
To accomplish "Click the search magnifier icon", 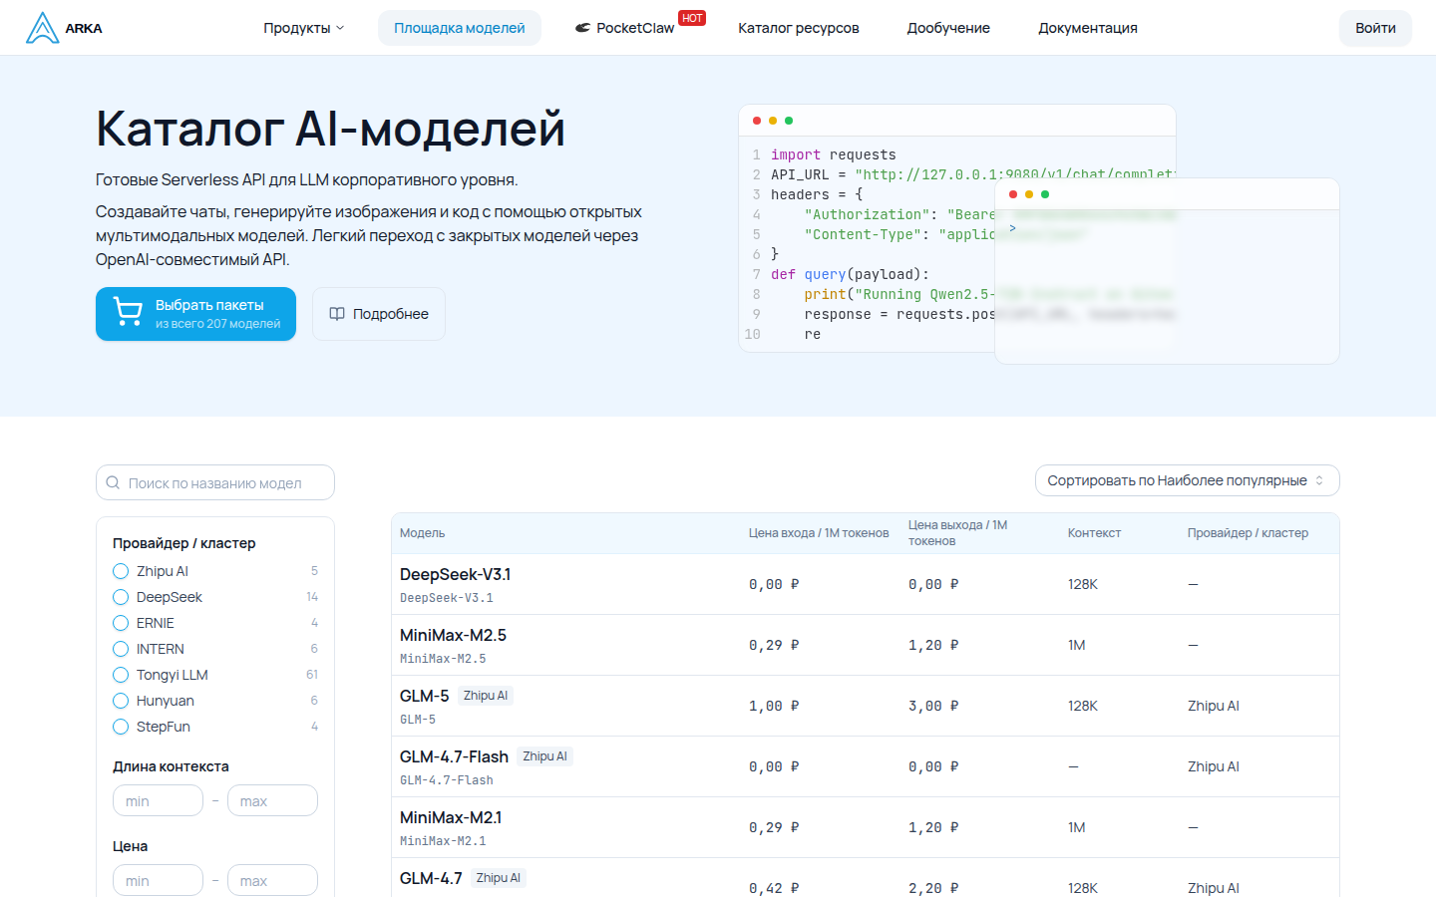I will point(113,482).
